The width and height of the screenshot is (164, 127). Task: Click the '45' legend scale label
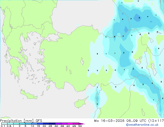(74, 126)
